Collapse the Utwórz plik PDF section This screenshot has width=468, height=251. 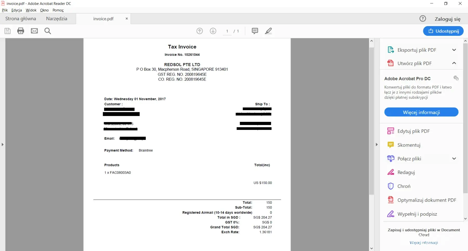tap(454, 63)
